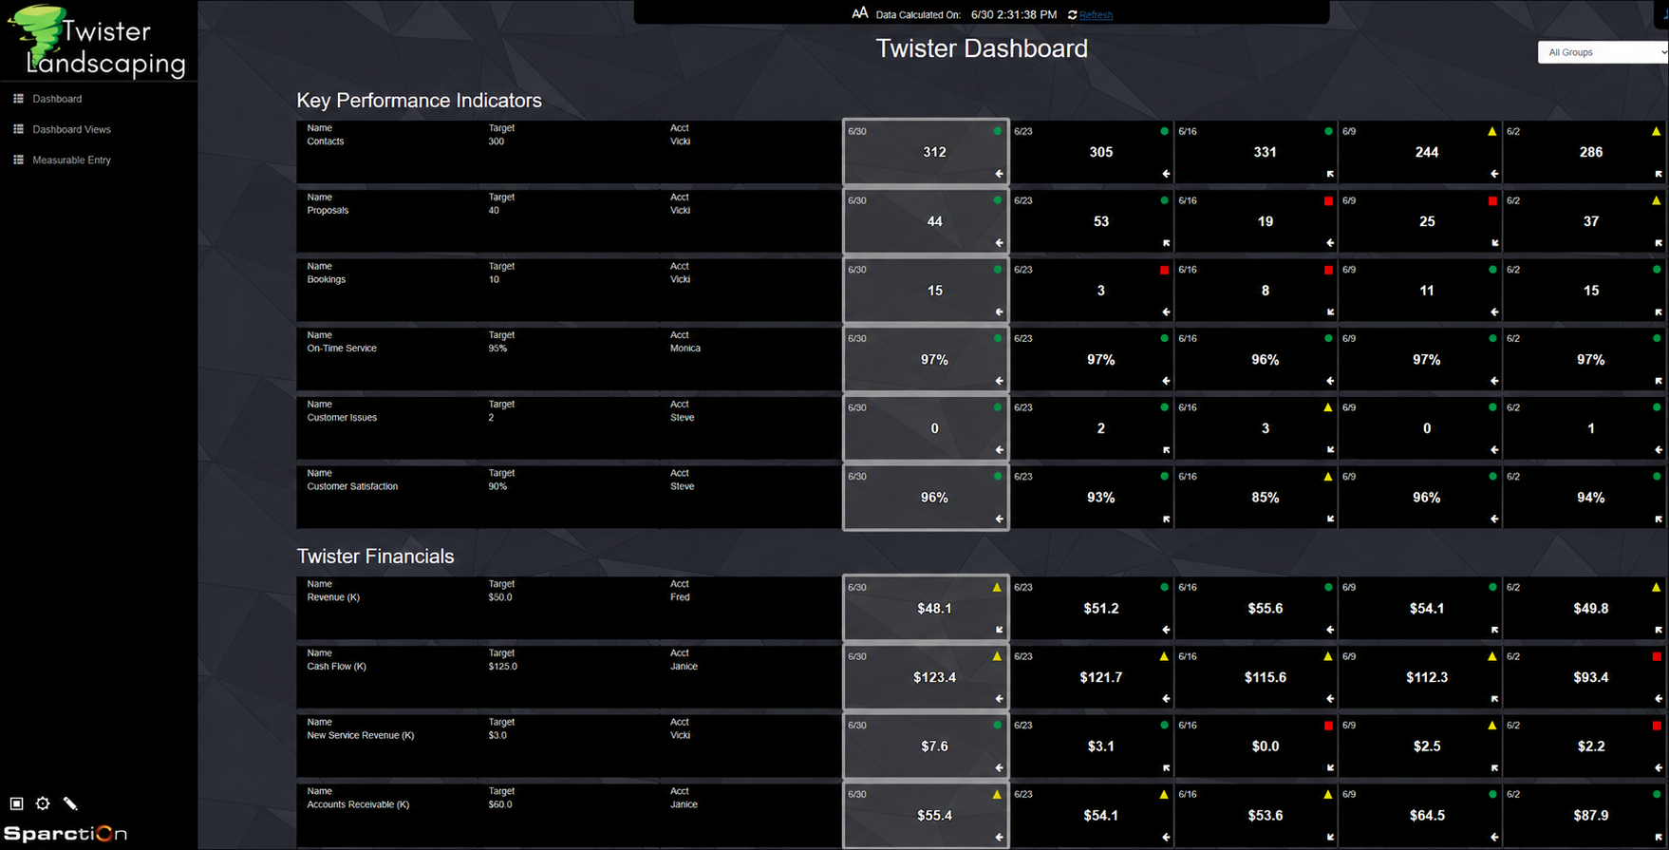Click the Refresh link

click(x=1096, y=15)
